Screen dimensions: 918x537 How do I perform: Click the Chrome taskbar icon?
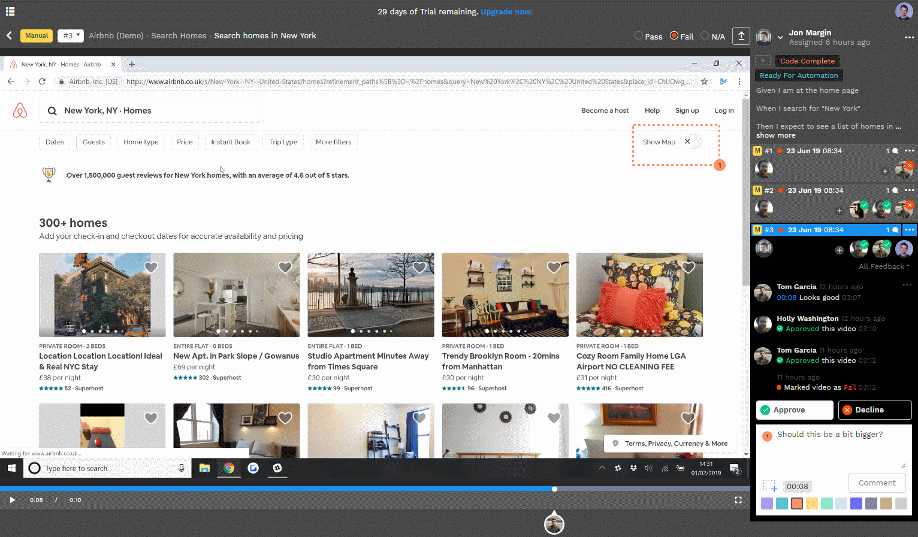[x=229, y=468]
